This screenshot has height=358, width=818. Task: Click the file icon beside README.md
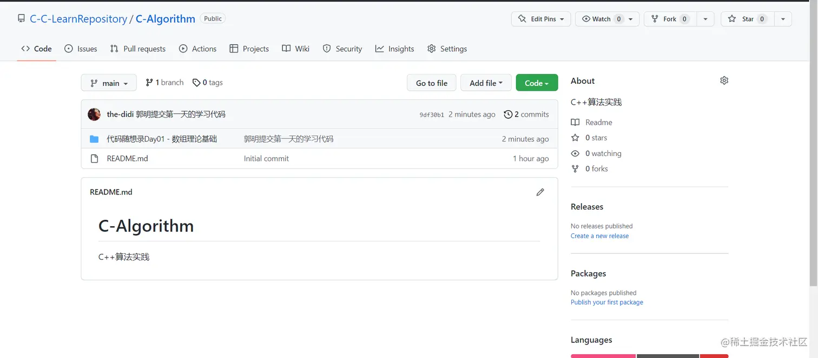tap(94, 159)
